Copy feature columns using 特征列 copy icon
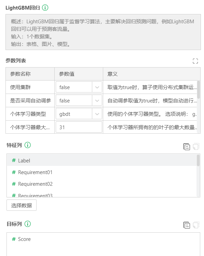Image resolution: width=204 pixels, height=256 pixels. tap(187, 147)
